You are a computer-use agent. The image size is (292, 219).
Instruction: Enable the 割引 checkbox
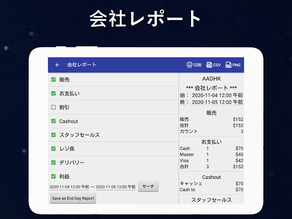54,107
